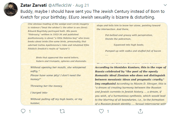Like the tweet with the heart icon
Viewport: 170px width, 116px height.
click(101, 111)
